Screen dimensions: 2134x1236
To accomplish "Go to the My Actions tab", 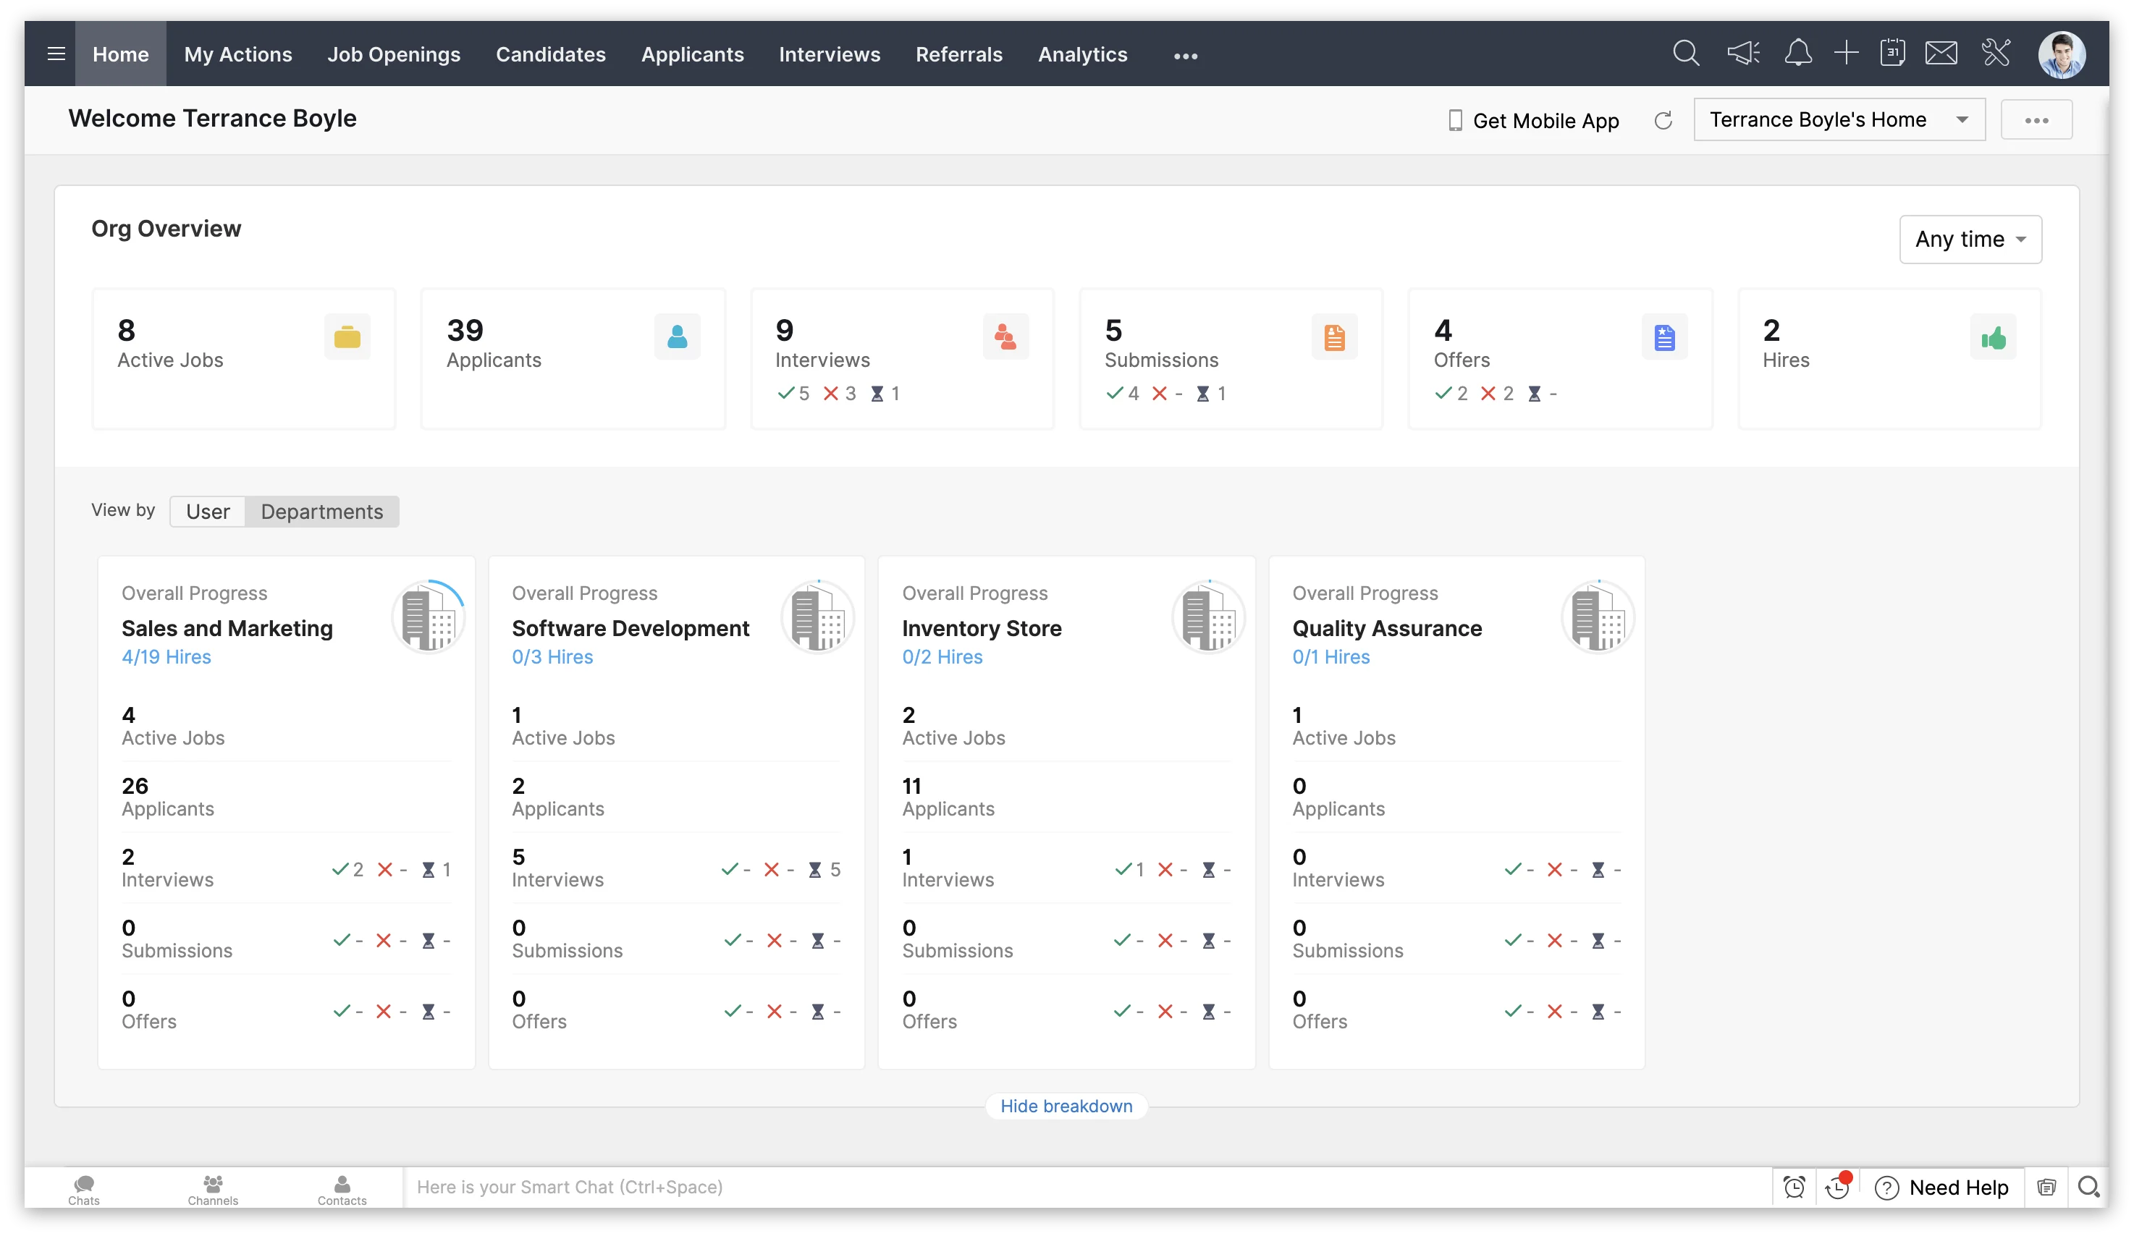I will [238, 54].
